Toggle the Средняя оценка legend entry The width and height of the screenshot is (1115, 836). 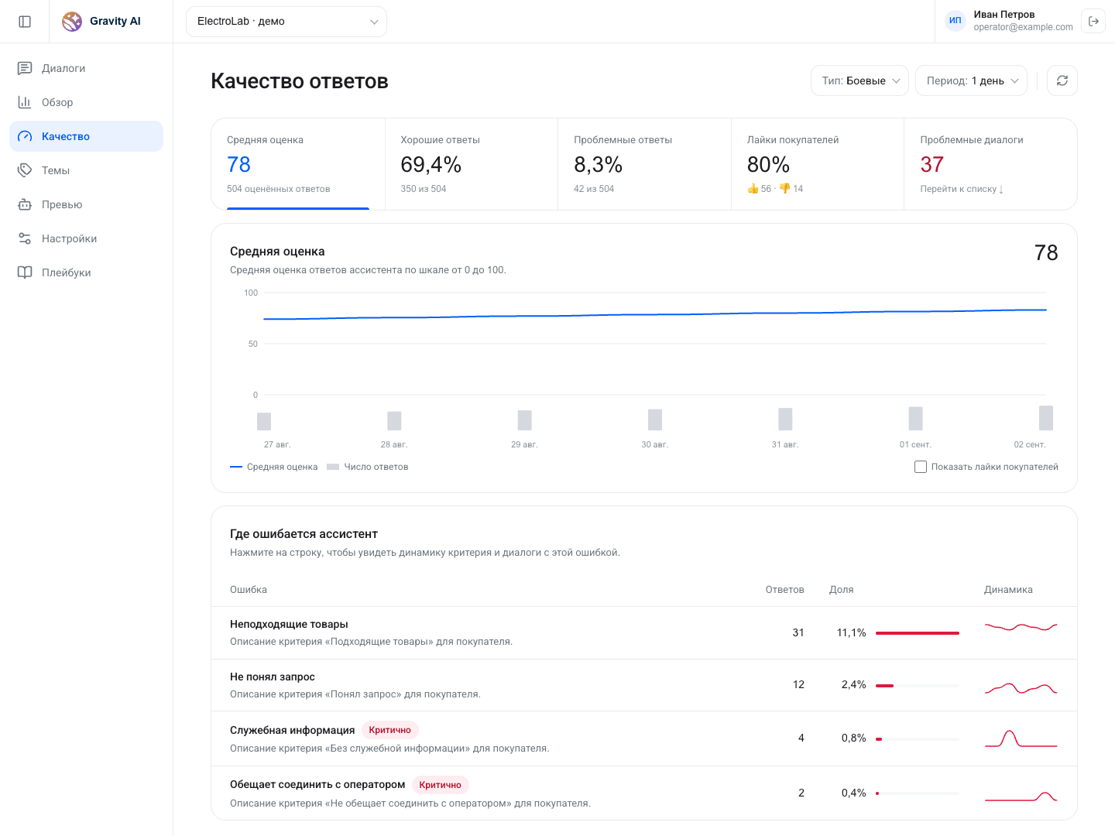(x=274, y=467)
